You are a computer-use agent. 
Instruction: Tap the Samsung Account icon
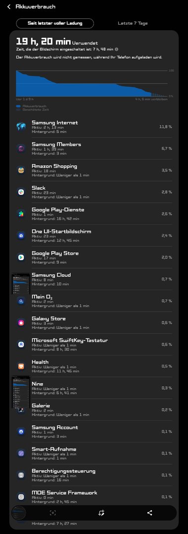[x=21, y=432]
